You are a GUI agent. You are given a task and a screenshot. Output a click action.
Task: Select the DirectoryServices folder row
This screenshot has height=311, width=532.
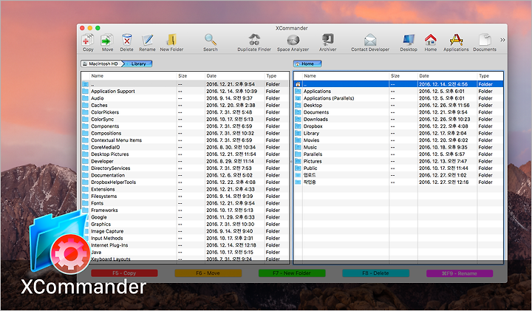point(185,168)
